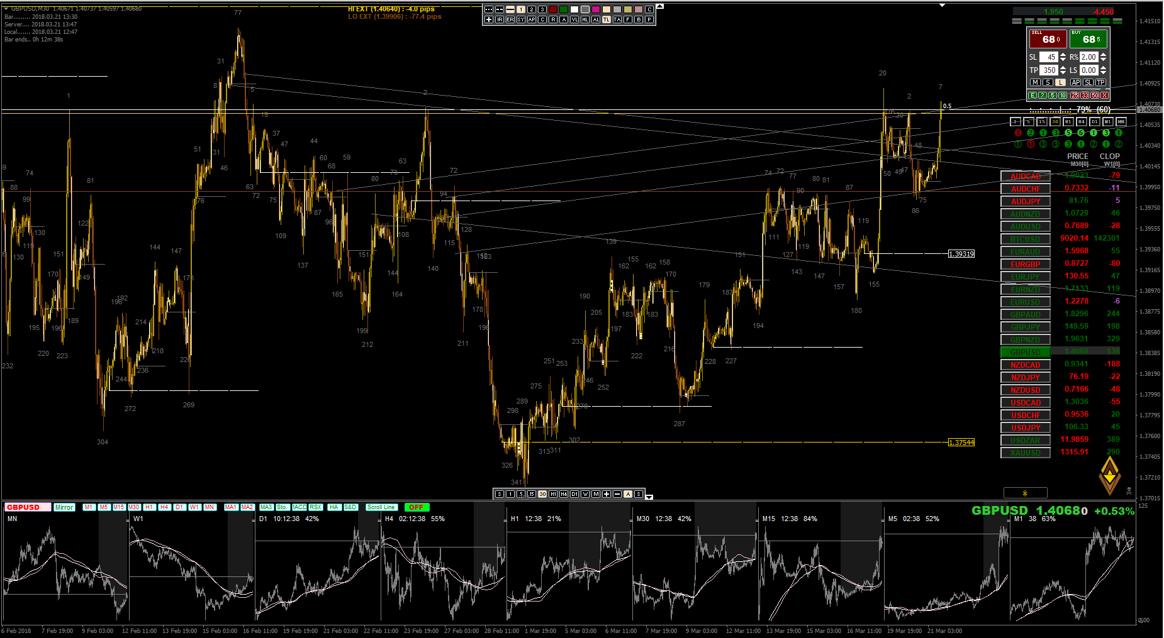Click the minus icon in timeframe toolbar
1164x638 pixels.
click(617, 494)
